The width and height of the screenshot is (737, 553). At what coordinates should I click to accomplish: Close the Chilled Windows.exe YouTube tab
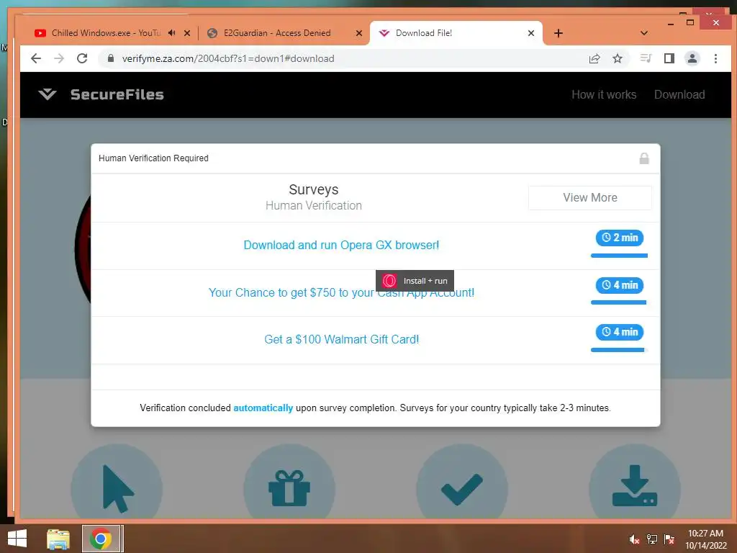187,33
